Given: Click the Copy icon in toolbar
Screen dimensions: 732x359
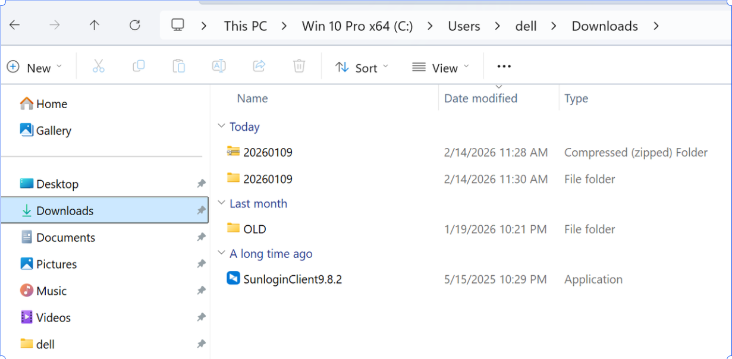Looking at the screenshot, I should 139,67.
